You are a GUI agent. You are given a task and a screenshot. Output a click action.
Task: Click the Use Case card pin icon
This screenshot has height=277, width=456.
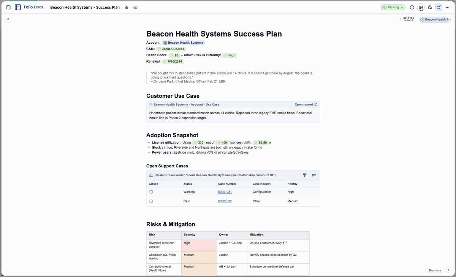(x=151, y=105)
